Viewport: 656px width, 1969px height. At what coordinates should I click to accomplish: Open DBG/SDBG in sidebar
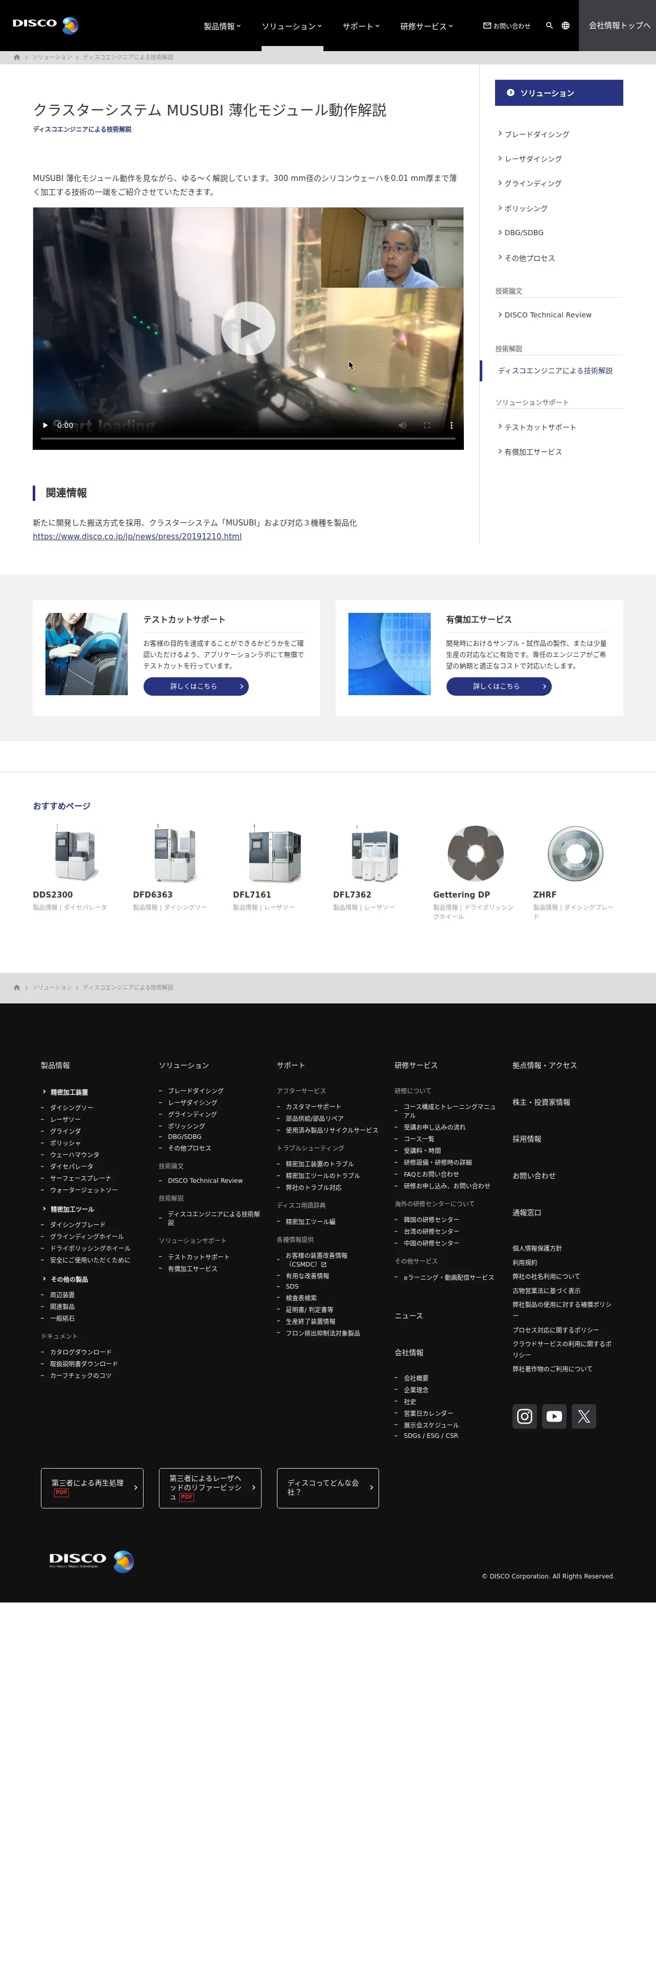click(524, 233)
